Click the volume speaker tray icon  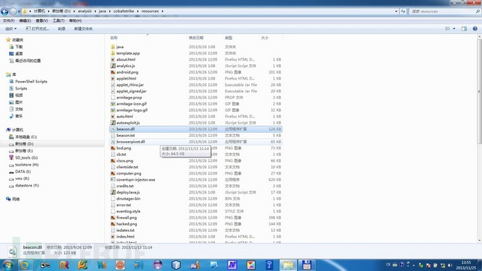pyautogui.click(x=450, y=265)
